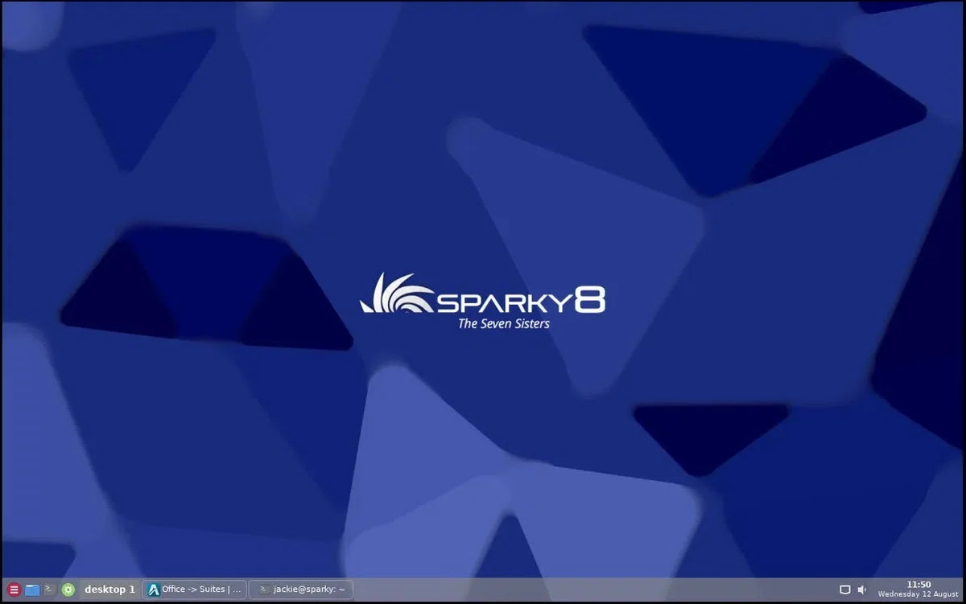Open the terminal launcher icon
Viewport: 966px width, 604px height.
pos(50,590)
